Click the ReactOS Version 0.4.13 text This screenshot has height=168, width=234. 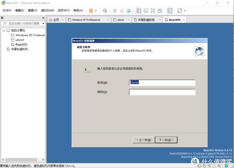[x=218, y=150]
